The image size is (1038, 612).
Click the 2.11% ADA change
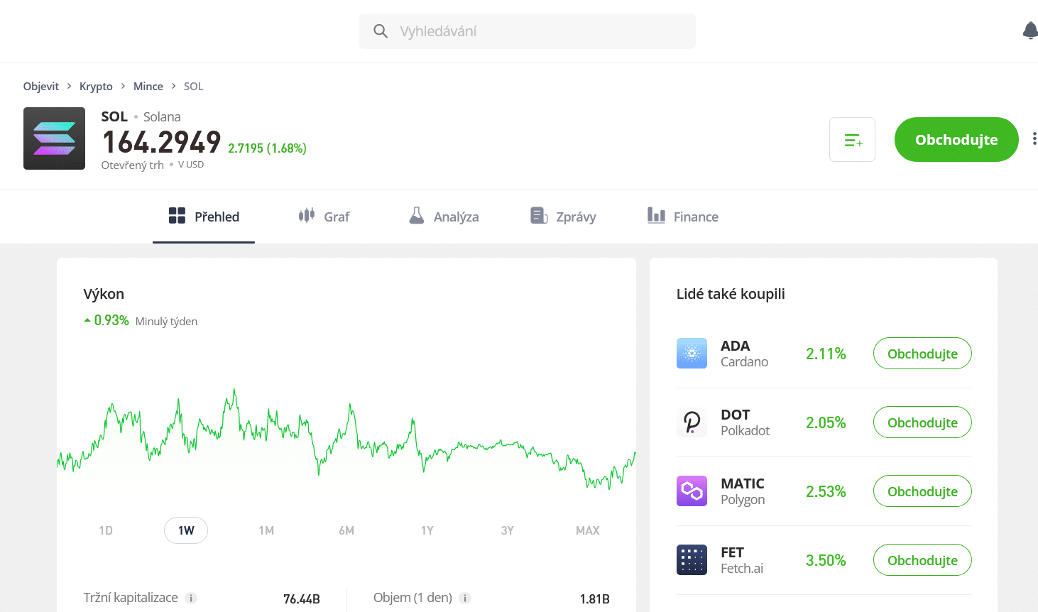coord(826,354)
